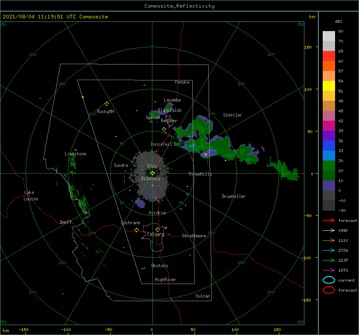Click the km unit label at bottom left
Viewport: 359px width, 335px height.
tap(6, 331)
